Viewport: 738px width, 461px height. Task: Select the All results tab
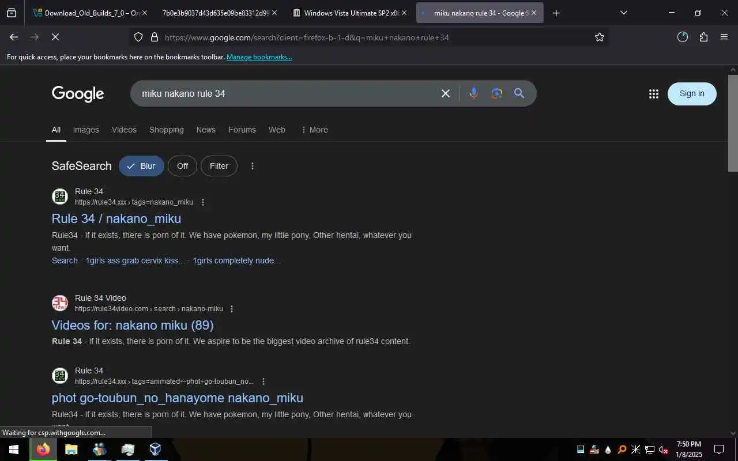tap(56, 130)
